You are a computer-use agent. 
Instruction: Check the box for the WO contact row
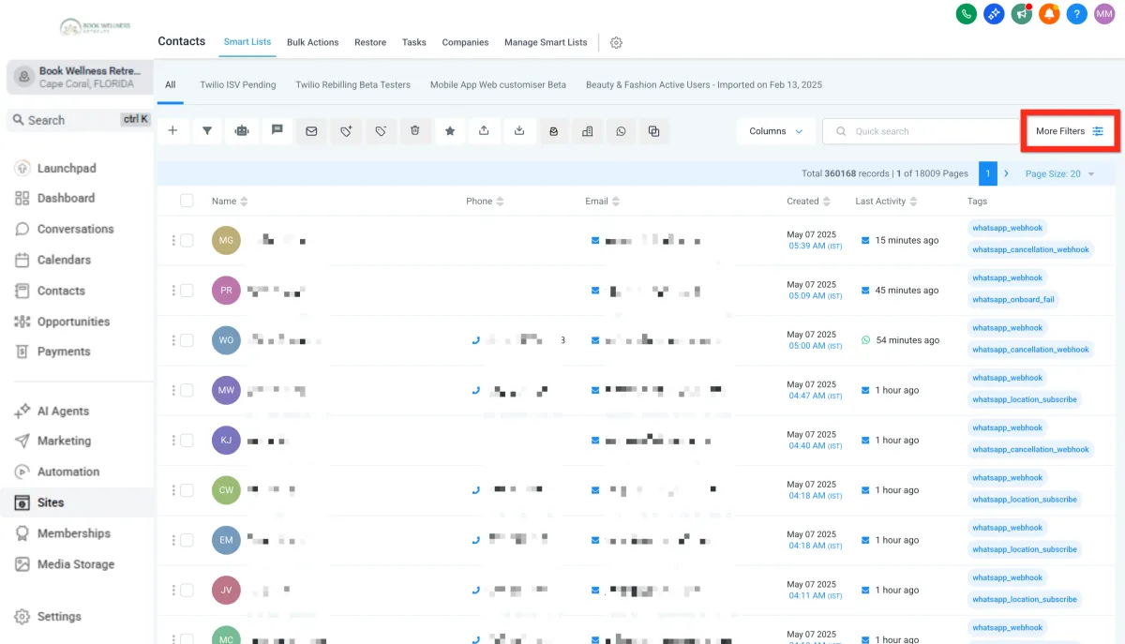click(x=187, y=340)
